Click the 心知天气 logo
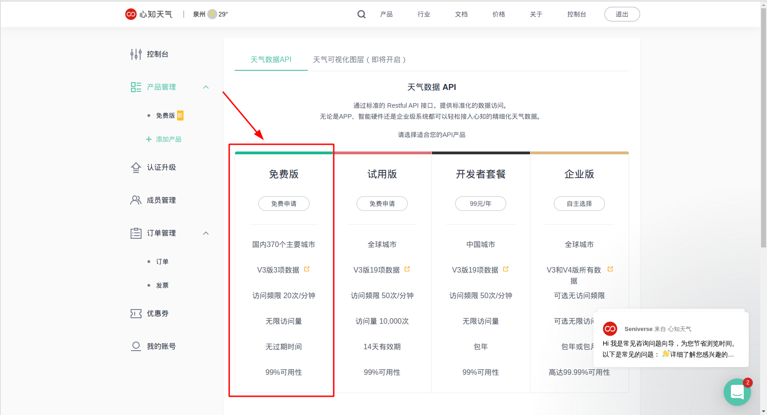Viewport: 767px width, 415px height. pos(148,14)
